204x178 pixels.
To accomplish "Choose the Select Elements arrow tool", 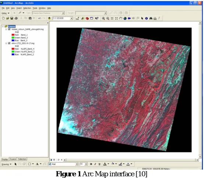I will [142, 18].
